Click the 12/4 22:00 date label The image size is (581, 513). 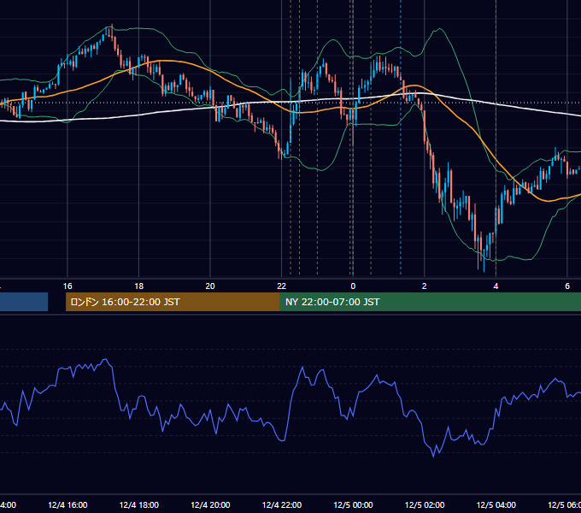tap(282, 504)
